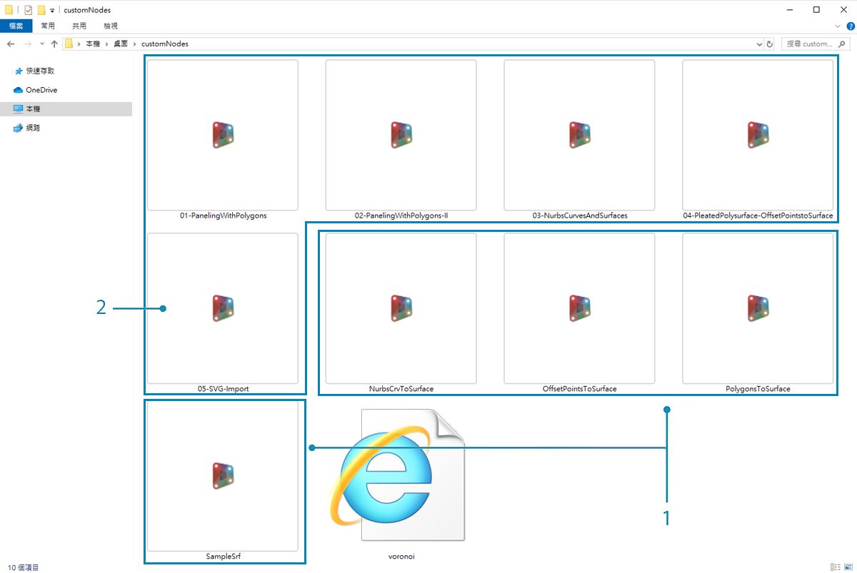Viewport: 857px width, 573px height.
Task: Select the NurbsCrvToSurface custom node icon
Action: (401, 308)
